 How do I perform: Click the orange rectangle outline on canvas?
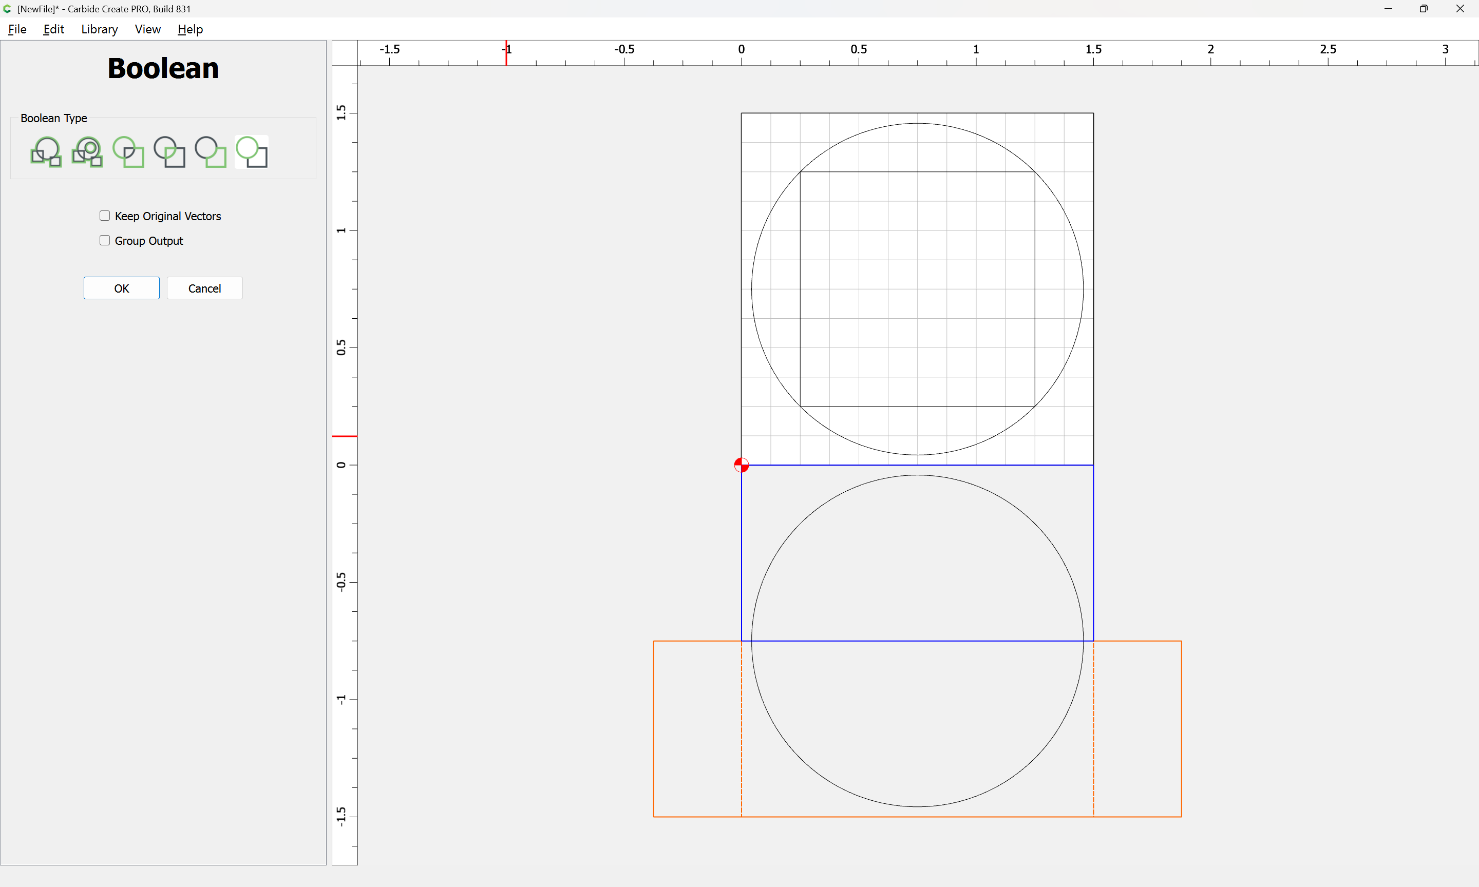tap(653, 729)
